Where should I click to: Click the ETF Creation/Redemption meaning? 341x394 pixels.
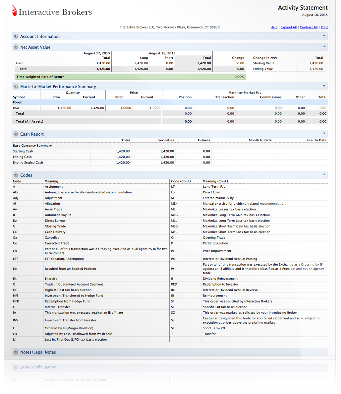(x=64, y=259)
